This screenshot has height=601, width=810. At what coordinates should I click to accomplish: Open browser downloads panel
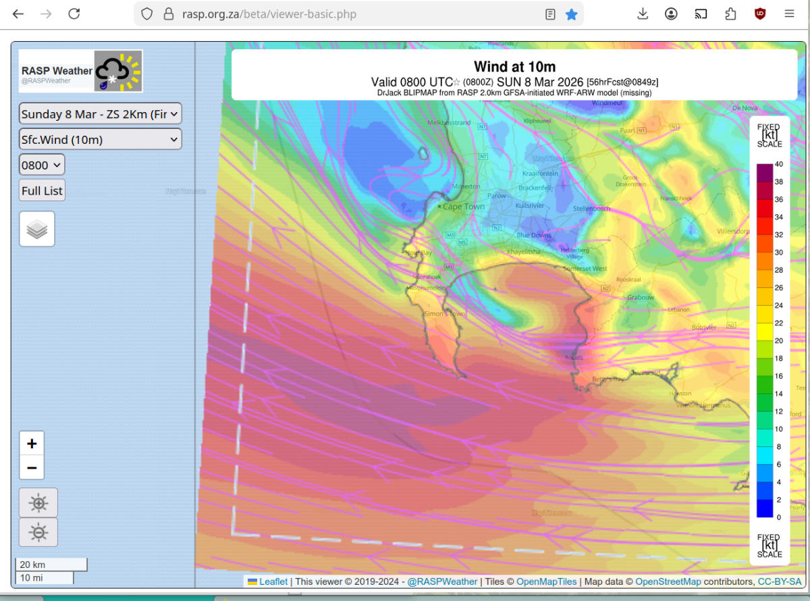coord(643,14)
